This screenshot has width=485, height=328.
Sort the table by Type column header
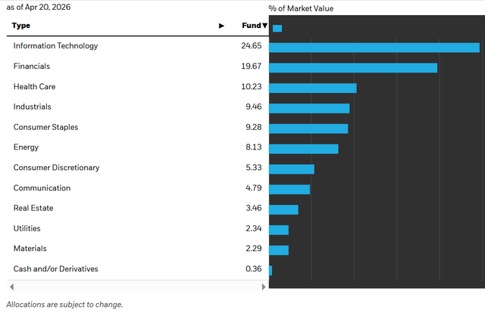click(x=22, y=26)
